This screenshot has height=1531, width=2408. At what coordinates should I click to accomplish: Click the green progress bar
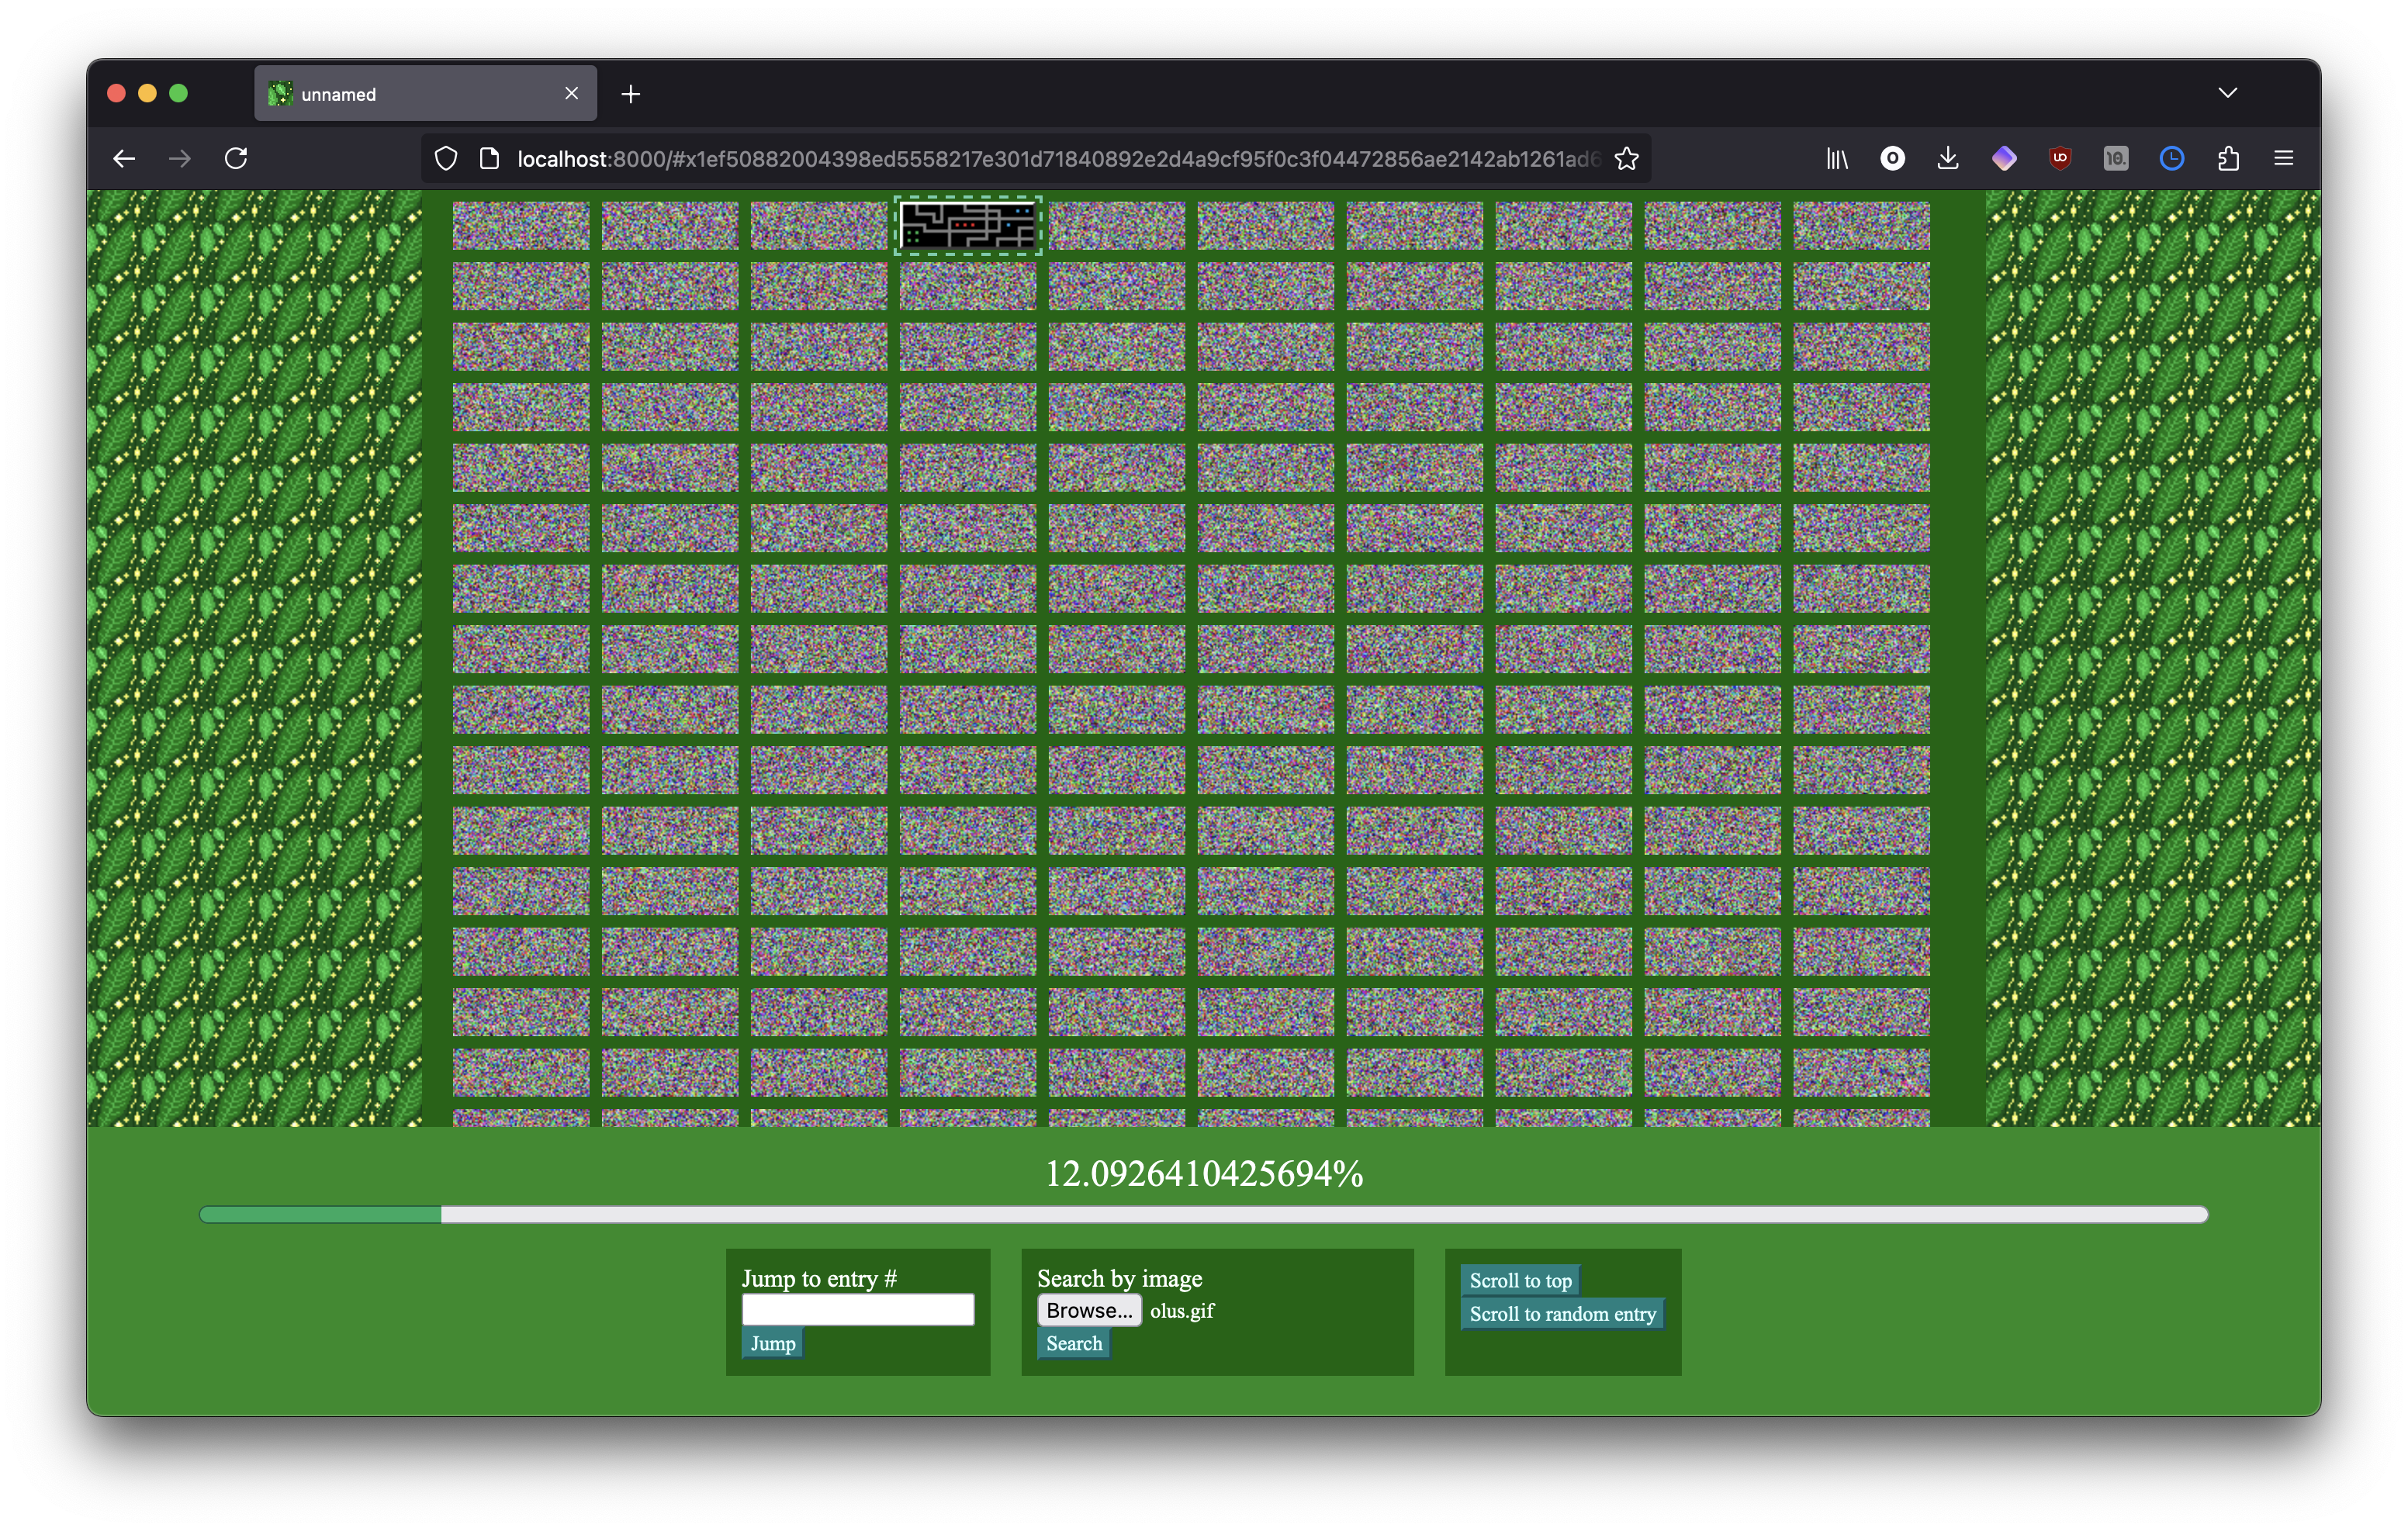click(1204, 1214)
